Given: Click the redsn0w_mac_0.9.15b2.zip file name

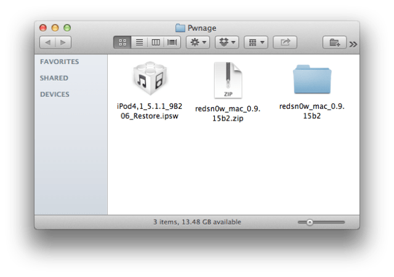Looking at the screenshot, I should coord(228,113).
